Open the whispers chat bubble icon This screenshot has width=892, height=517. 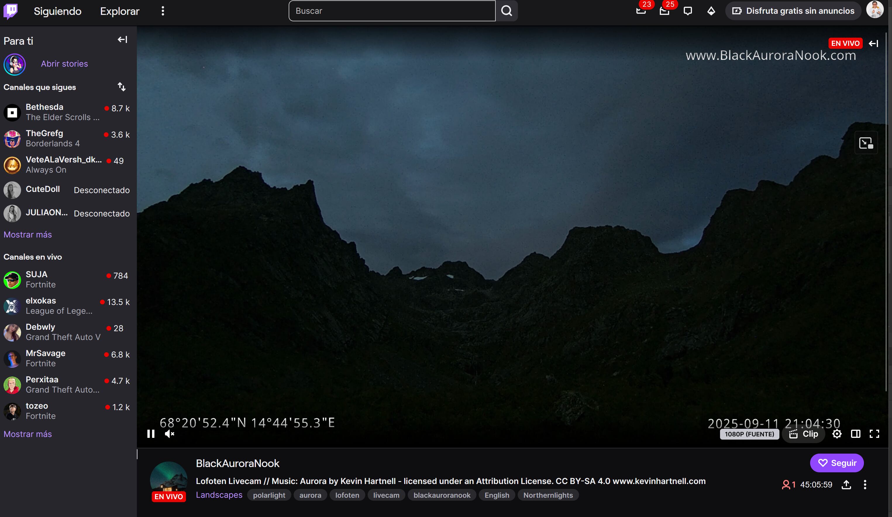click(688, 11)
